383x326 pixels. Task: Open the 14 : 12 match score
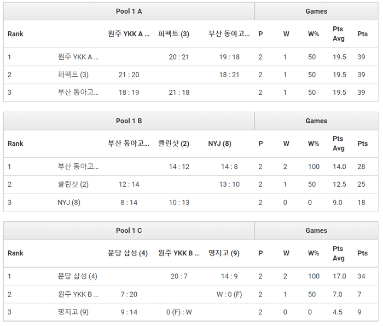click(x=179, y=167)
